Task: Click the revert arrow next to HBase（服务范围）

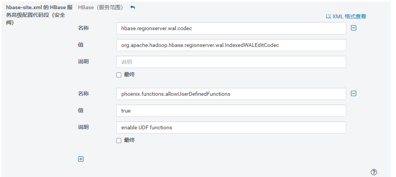Action: coord(133,8)
